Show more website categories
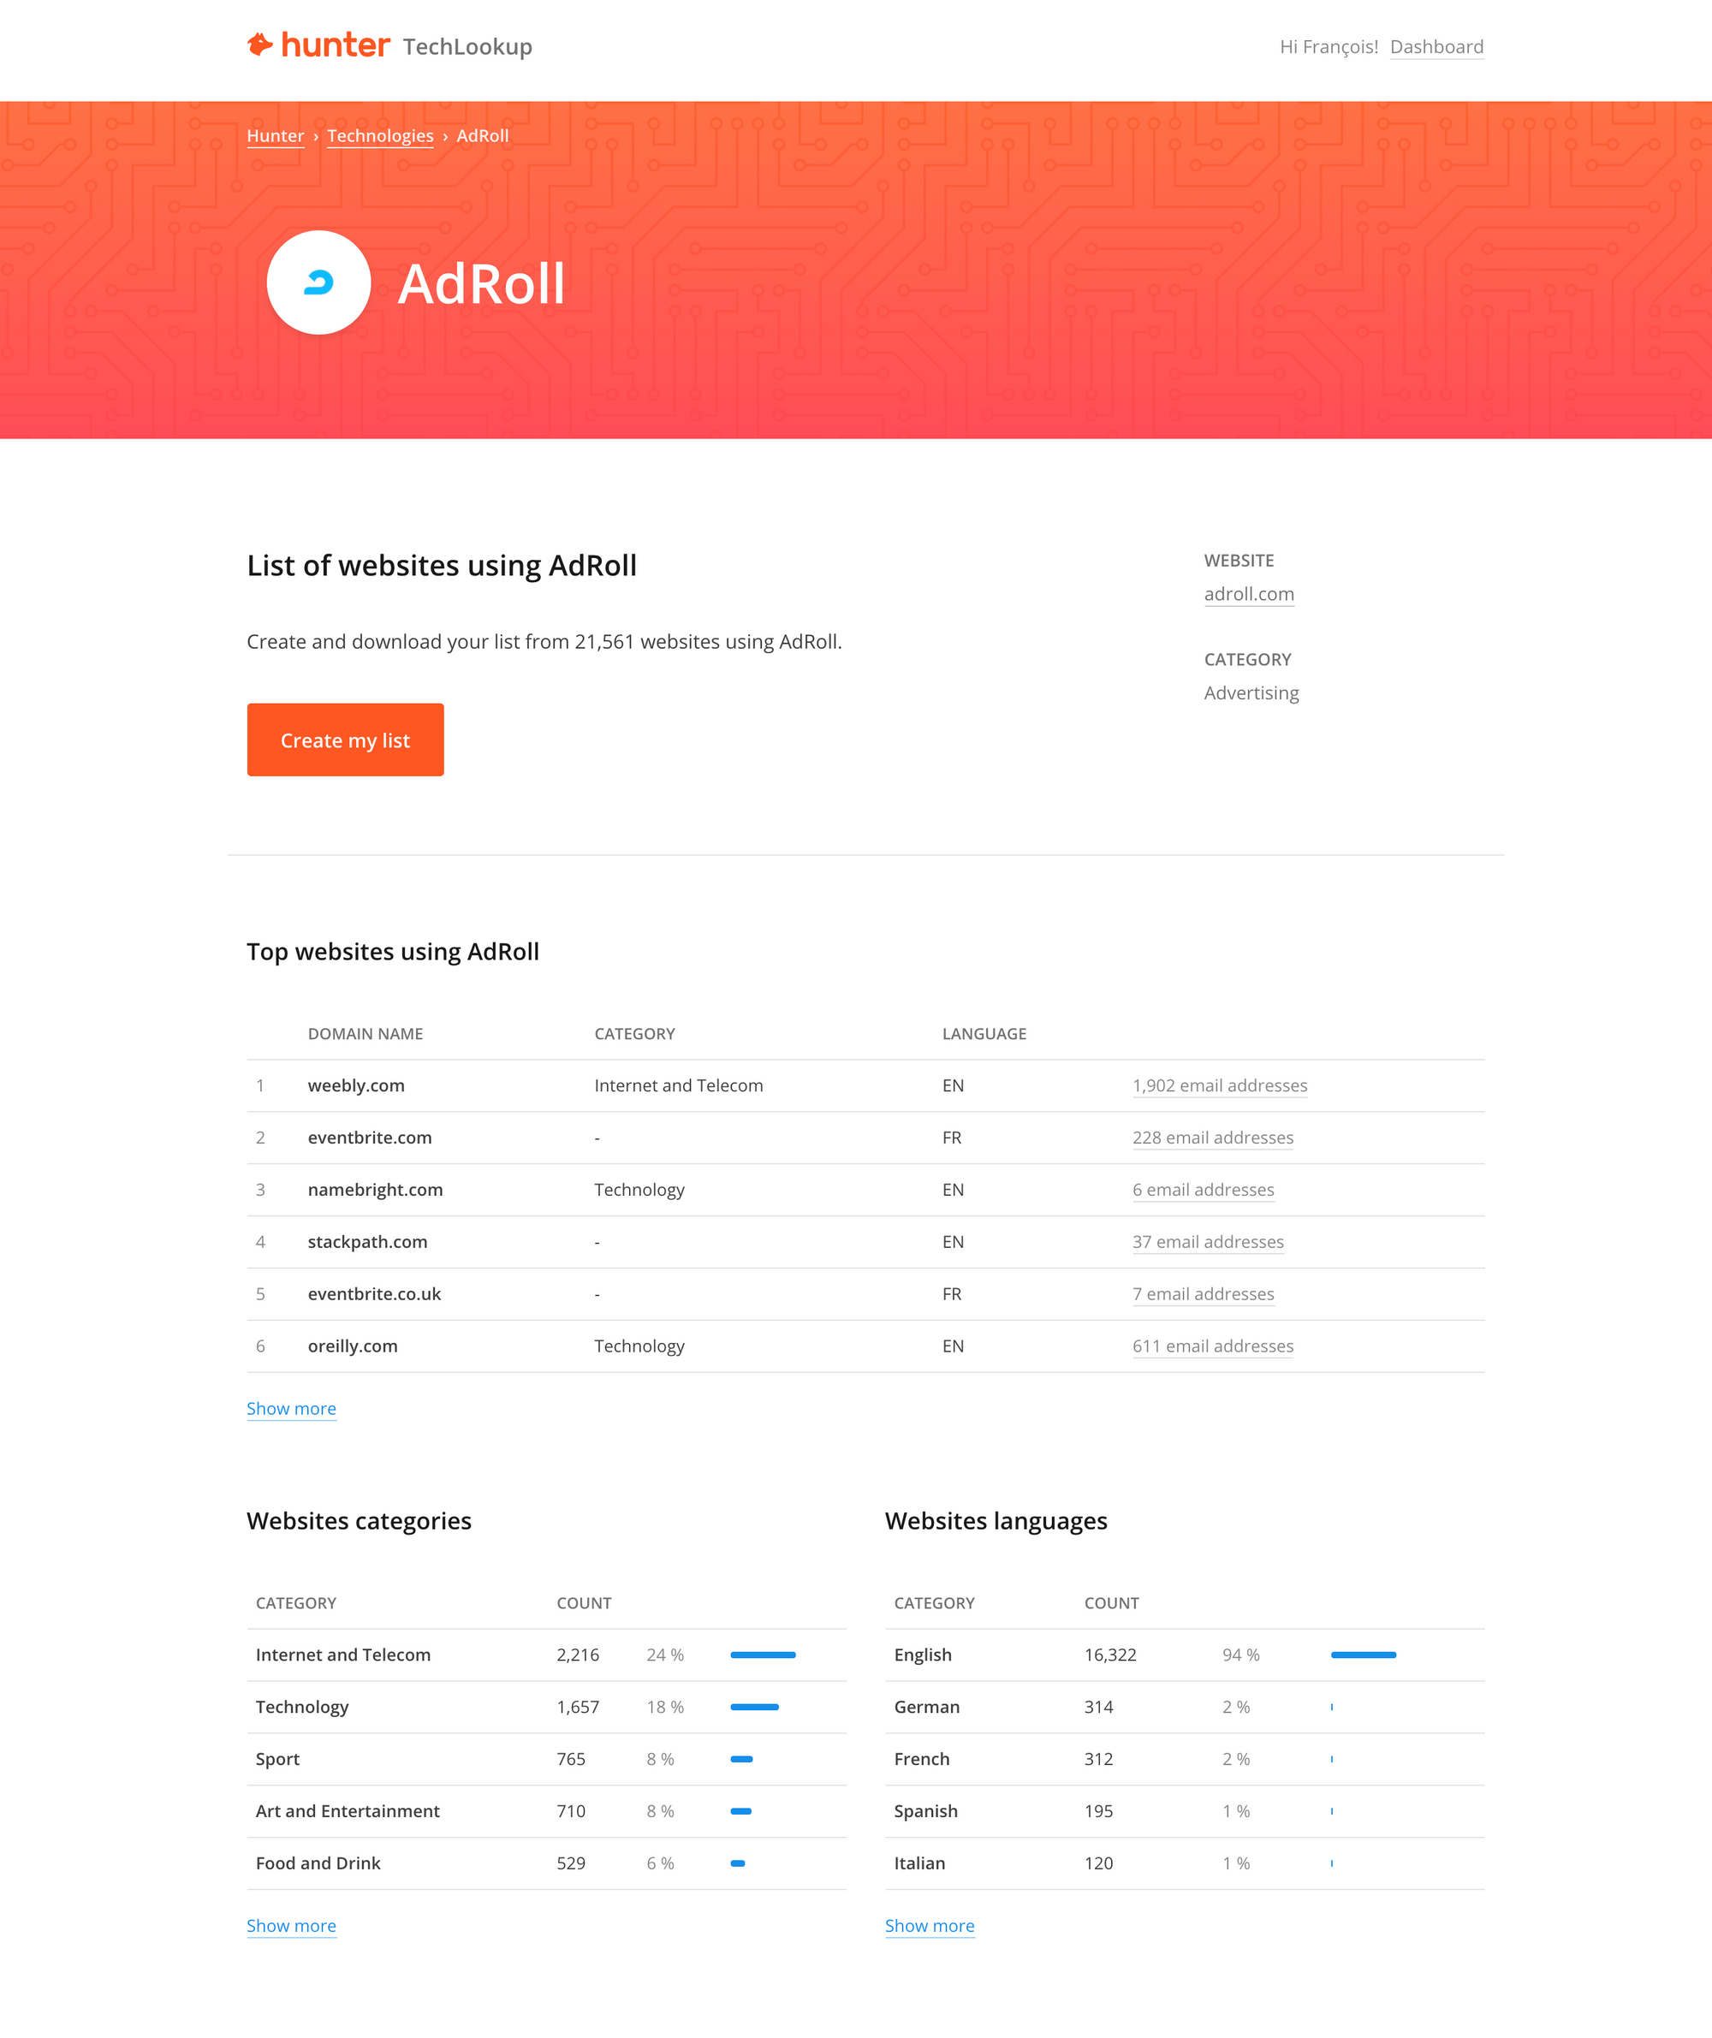The width and height of the screenshot is (1712, 2038). 290,1926
